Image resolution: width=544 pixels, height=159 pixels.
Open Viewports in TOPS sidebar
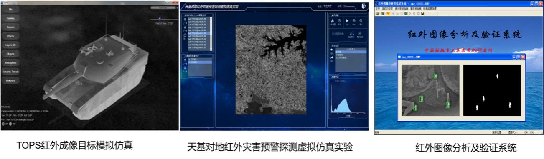[x=10, y=80]
